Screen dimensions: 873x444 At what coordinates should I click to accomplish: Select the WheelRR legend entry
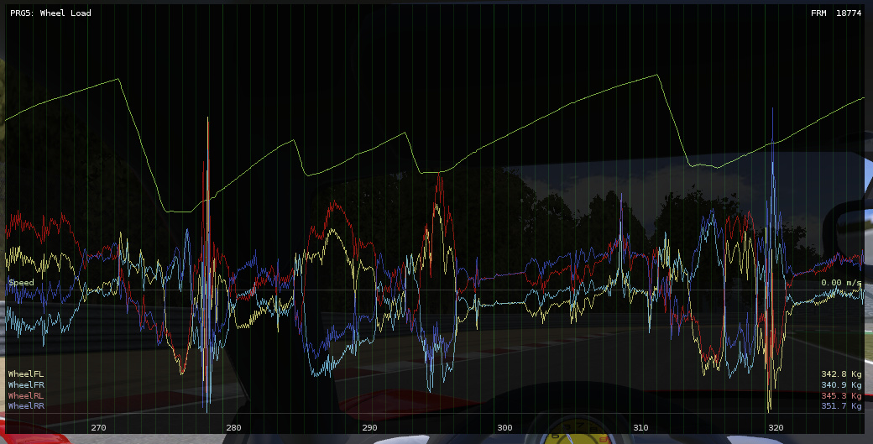tap(26, 406)
